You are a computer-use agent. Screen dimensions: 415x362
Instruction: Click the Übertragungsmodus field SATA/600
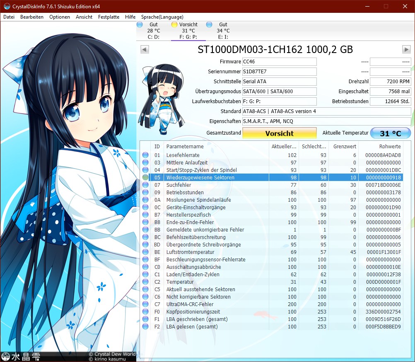click(x=280, y=92)
